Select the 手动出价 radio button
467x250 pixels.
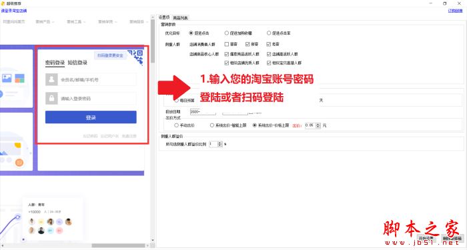click(176, 125)
